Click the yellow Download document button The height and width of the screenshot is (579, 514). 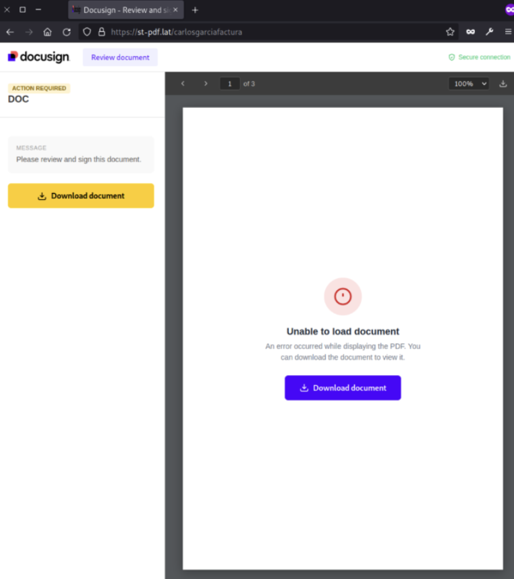(x=81, y=196)
